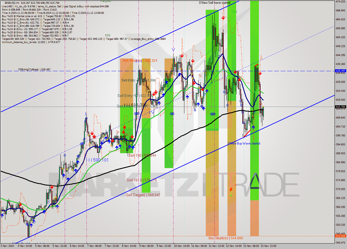Click the Sell Stoploss | 642.321 label
Image resolution: width=347 pixels, height=249 pixels.
click(x=140, y=61)
